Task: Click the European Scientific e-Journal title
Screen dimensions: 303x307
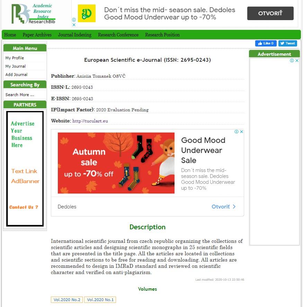Action: (148, 60)
